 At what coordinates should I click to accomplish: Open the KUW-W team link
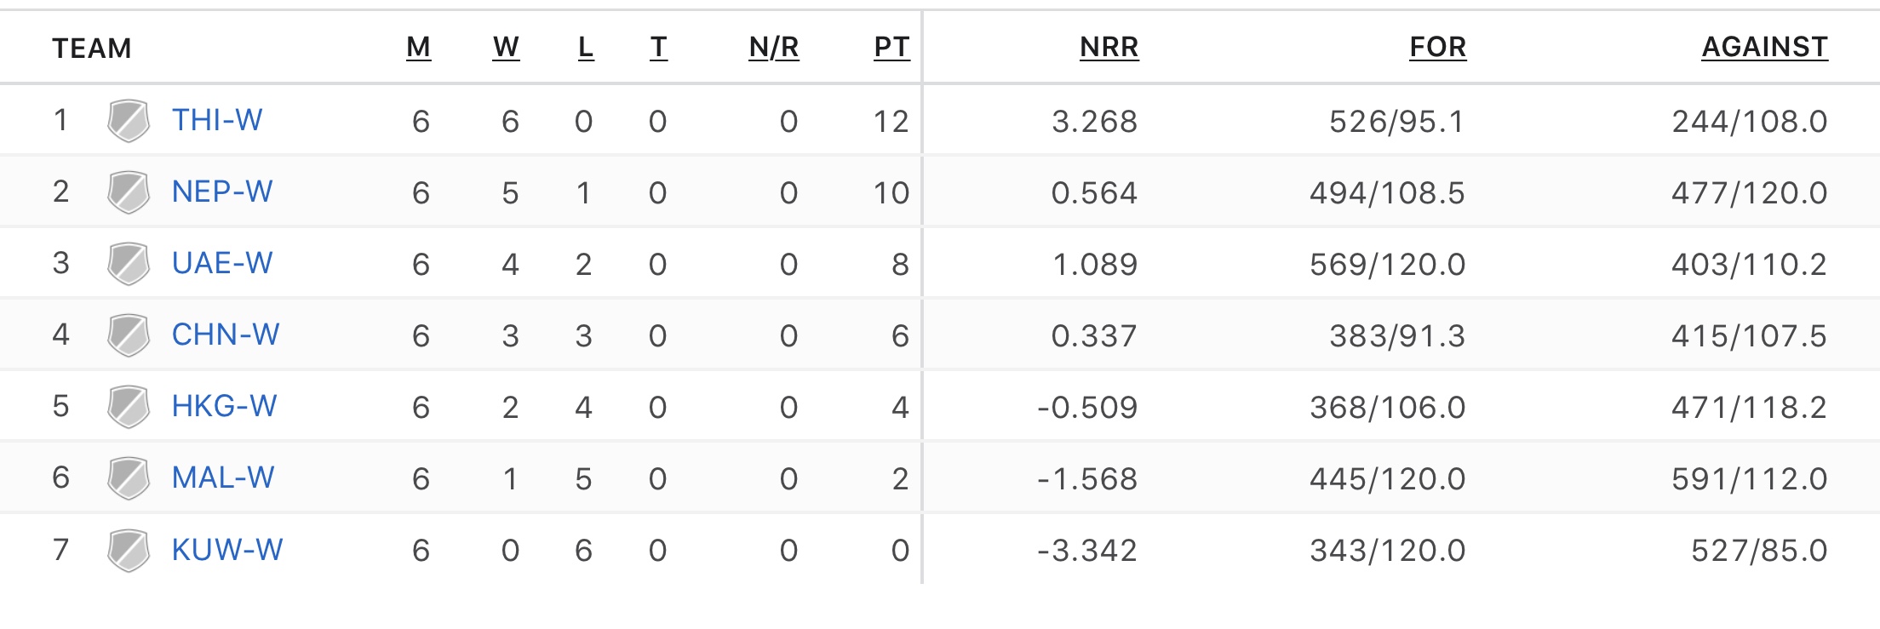(227, 550)
